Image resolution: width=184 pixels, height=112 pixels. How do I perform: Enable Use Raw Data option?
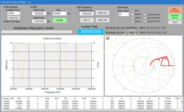coord(145,14)
